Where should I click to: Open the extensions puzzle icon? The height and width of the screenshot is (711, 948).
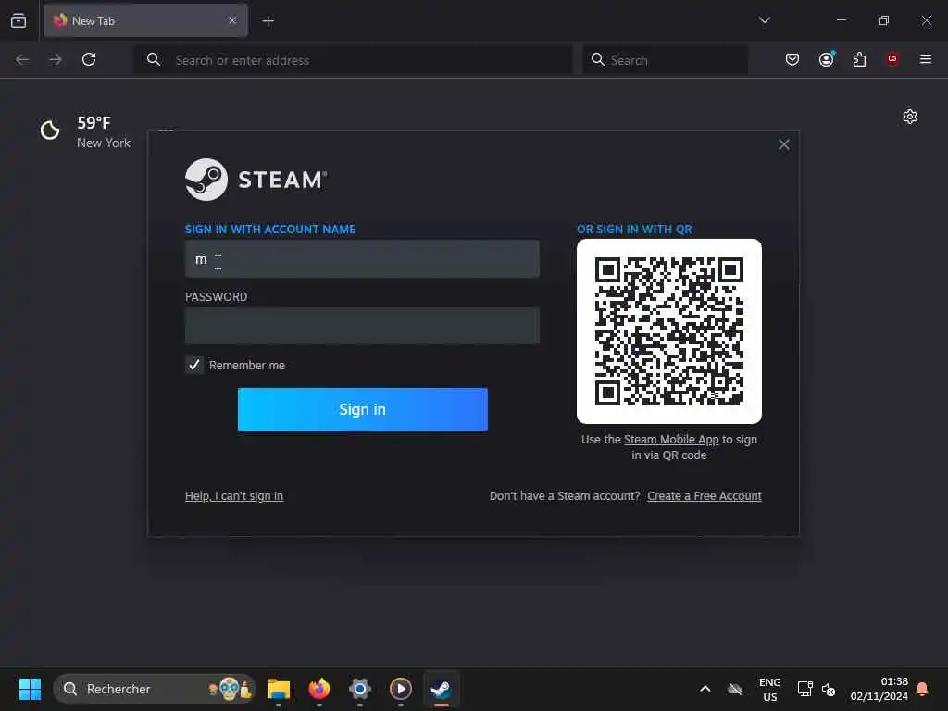(x=859, y=59)
